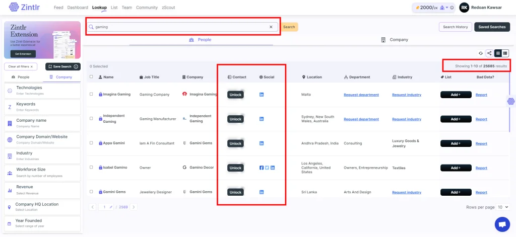Check the select-all checkbox in table header
Image resolution: width=516 pixels, height=237 pixels.
[91, 77]
